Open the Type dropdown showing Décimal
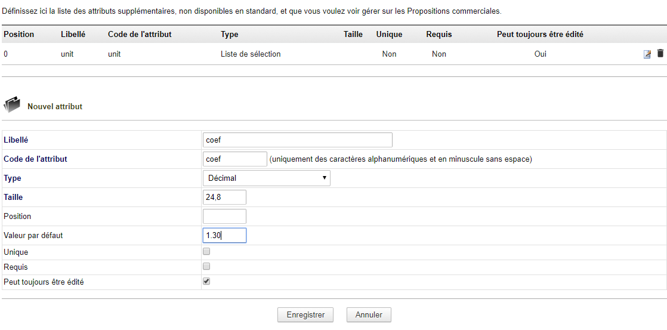The image size is (667, 330). click(x=267, y=178)
